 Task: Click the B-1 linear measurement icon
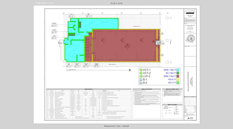tap(141, 80)
